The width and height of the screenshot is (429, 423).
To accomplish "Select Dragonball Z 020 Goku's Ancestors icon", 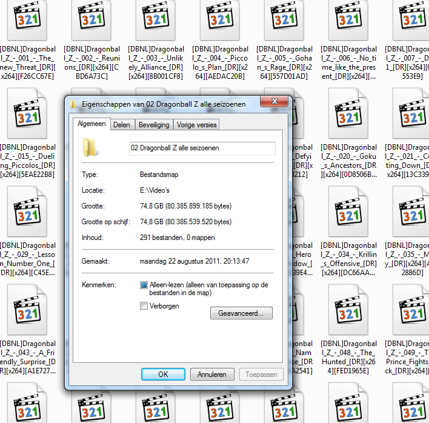I will pos(348,113).
